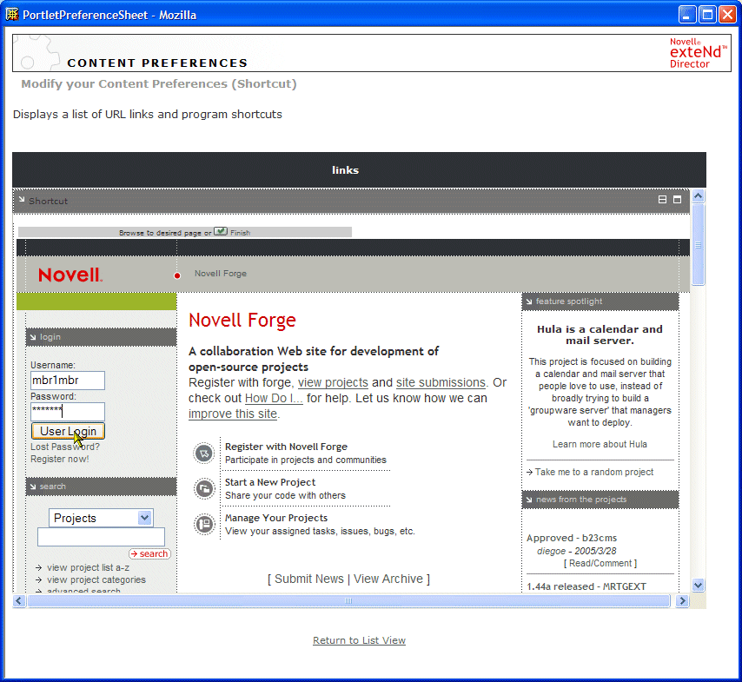Open the view projects link
Screen dimensions: 742x682
(333, 382)
